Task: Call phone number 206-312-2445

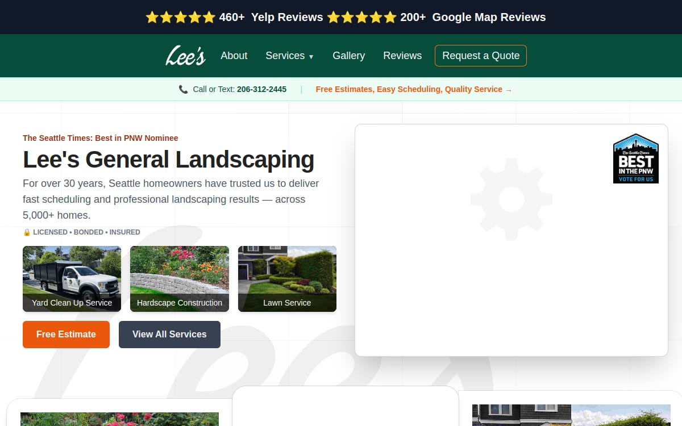Action: [x=261, y=89]
